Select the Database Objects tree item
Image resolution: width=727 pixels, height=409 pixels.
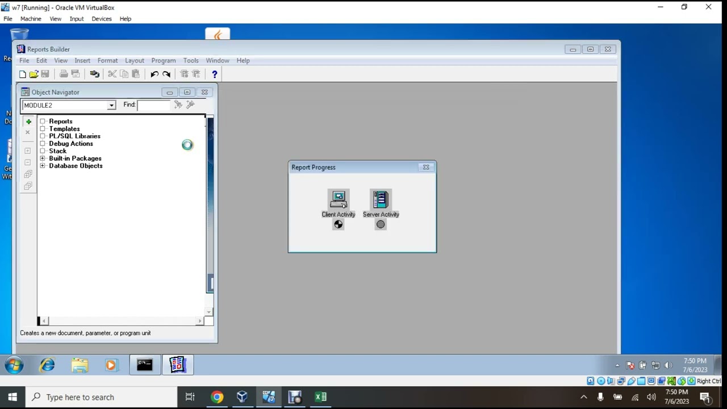click(x=76, y=166)
